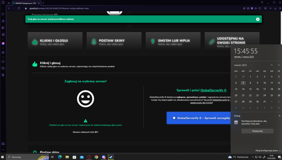Close the MIRAGE Katujemy.eu tab

click(39, 3)
